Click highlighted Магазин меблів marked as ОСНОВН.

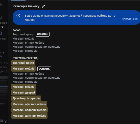[24, 69]
